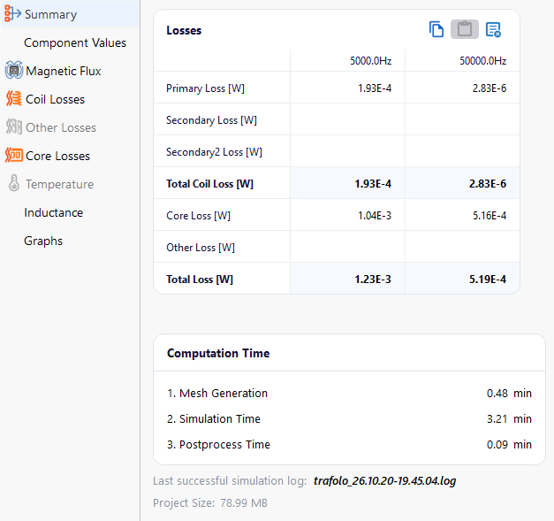
Task: Select the Temperature label
Action: click(x=59, y=184)
